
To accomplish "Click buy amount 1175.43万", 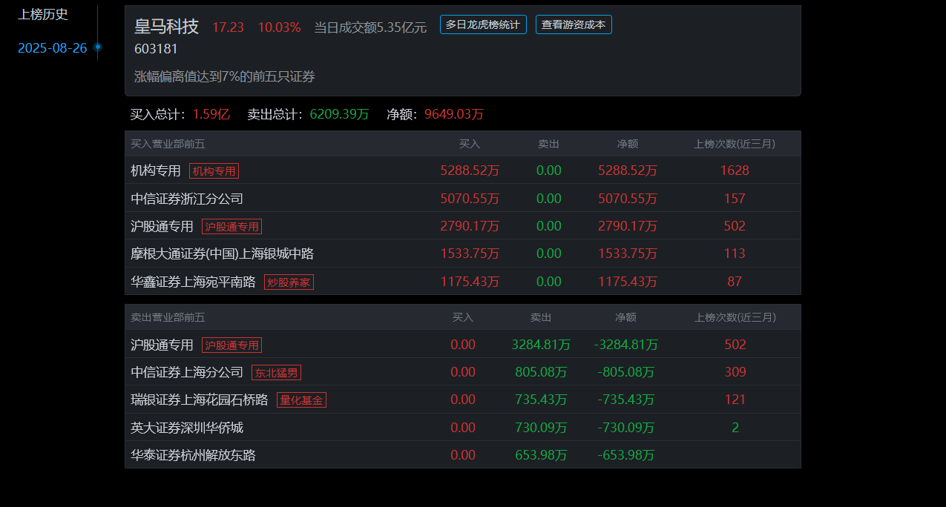I will coord(470,282).
